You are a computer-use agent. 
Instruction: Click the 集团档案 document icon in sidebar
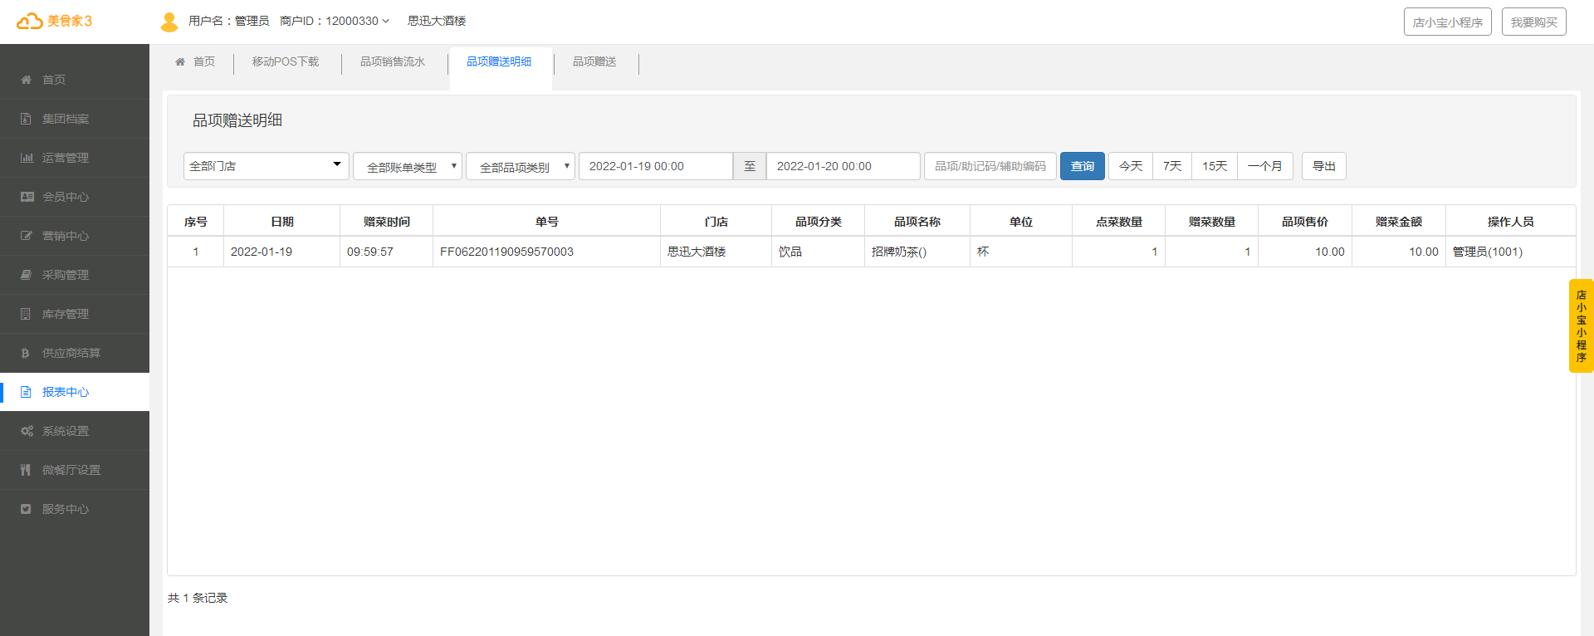(x=26, y=119)
